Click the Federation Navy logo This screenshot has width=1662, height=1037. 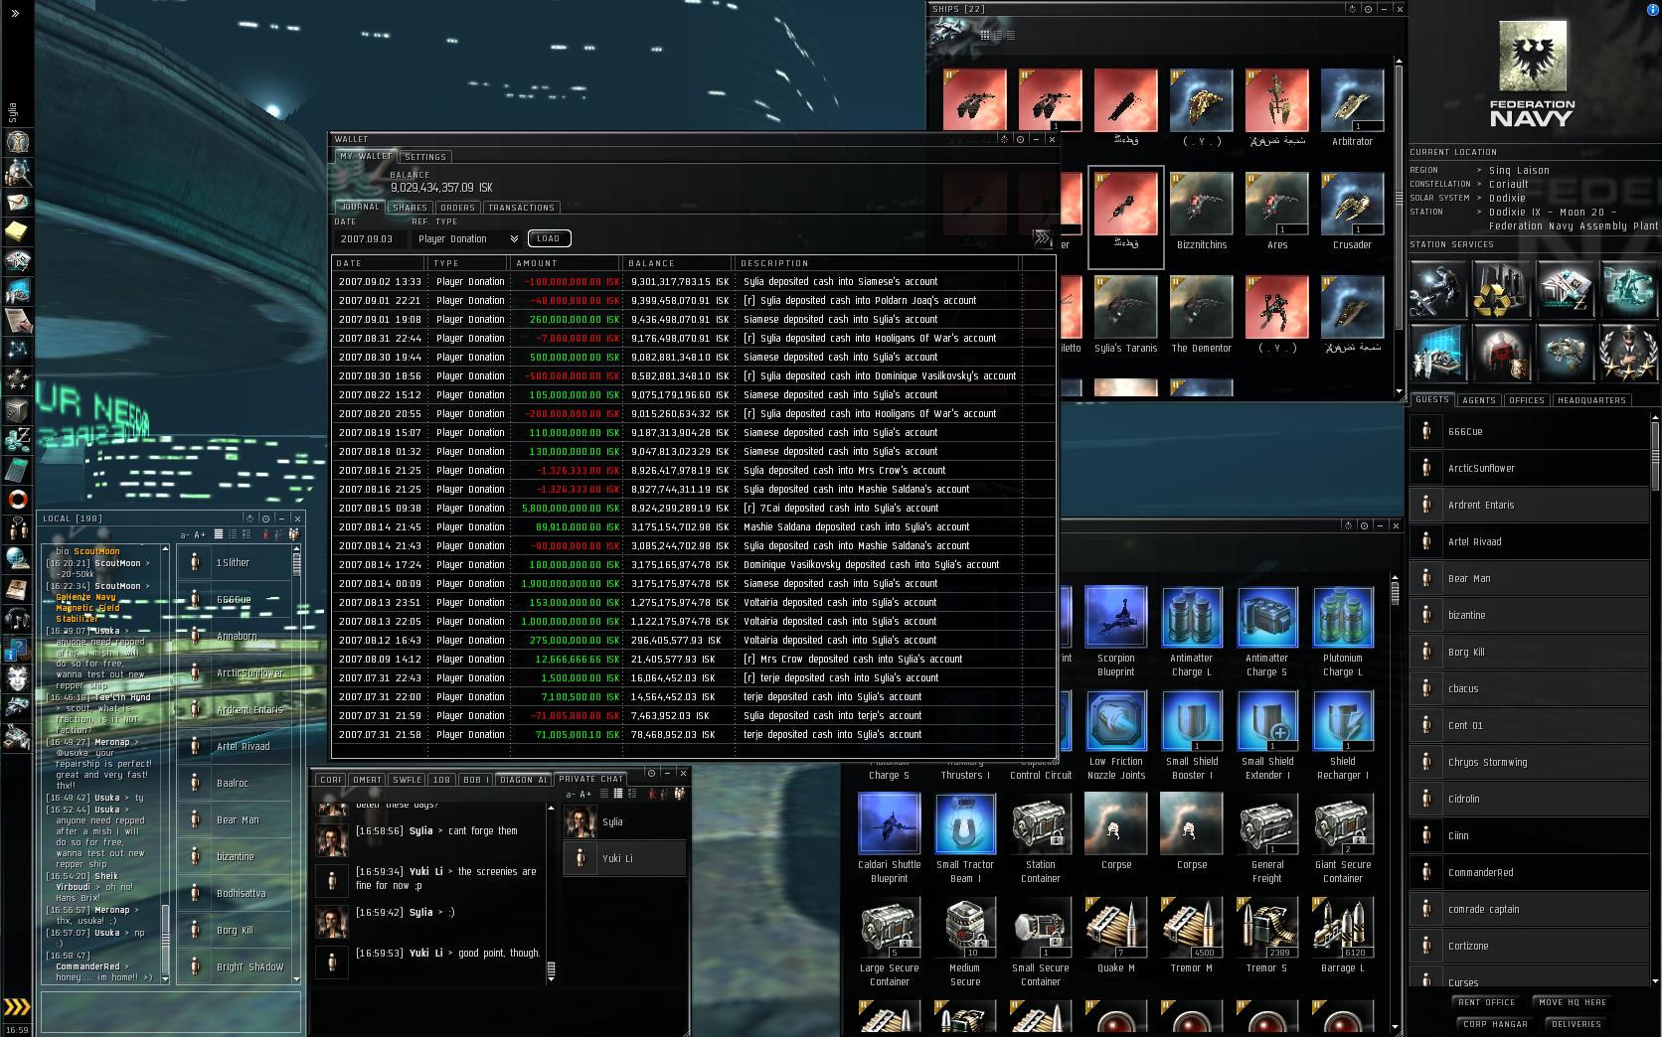point(1532,74)
